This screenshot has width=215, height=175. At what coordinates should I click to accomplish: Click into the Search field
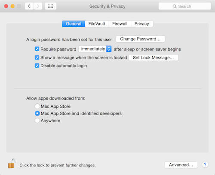[184, 6]
